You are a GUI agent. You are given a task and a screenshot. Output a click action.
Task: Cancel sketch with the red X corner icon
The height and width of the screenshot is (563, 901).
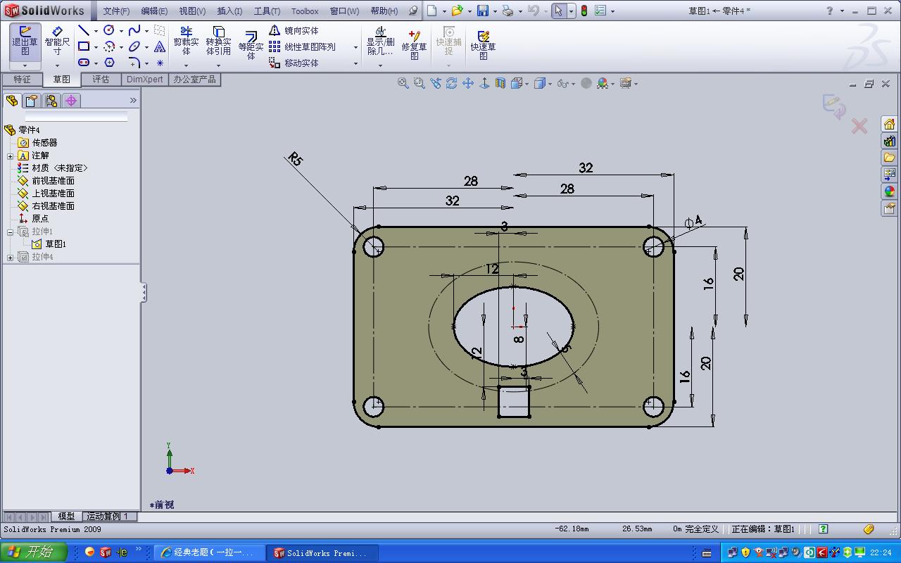coord(859,126)
